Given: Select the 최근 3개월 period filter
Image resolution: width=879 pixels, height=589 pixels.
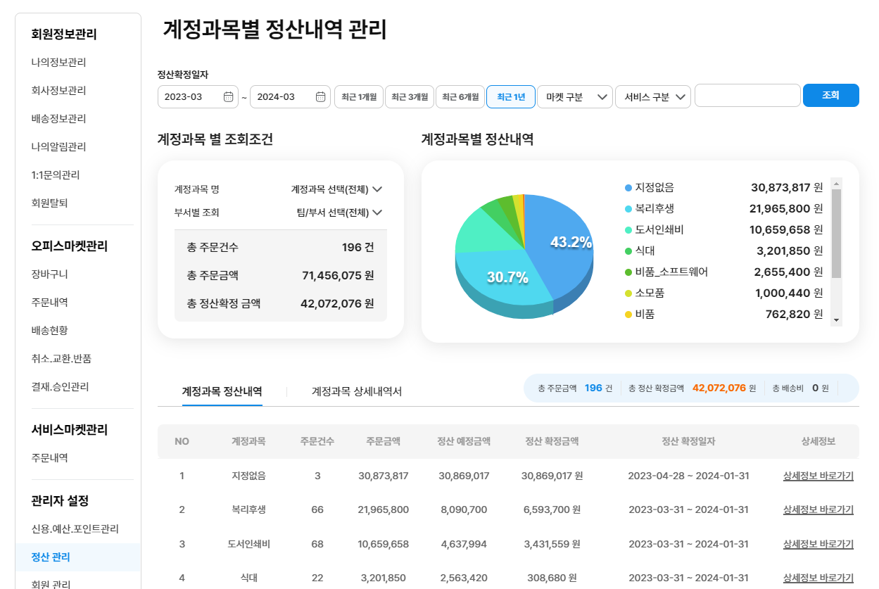Looking at the screenshot, I should coord(409,97).
